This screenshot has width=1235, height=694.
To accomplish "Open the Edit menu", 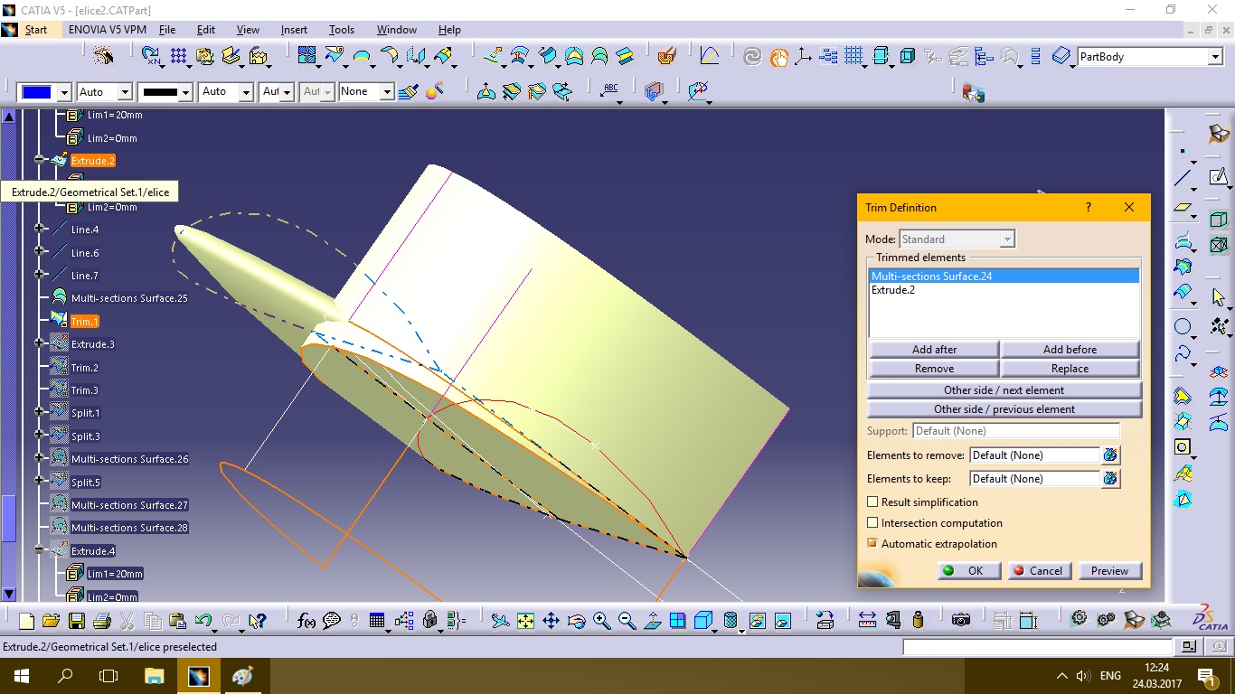I will click(x=206, y=30).
